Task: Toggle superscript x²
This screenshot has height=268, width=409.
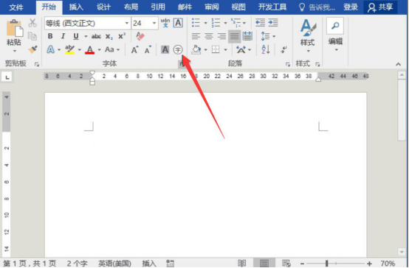Action: (122, 36)
